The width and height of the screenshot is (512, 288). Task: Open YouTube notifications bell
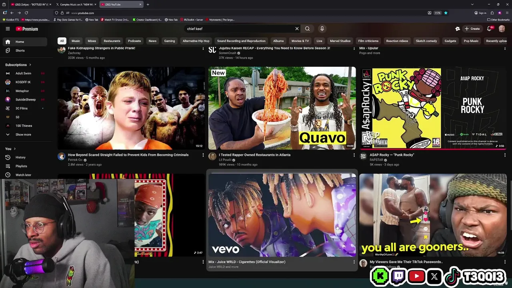pos(489,29)
